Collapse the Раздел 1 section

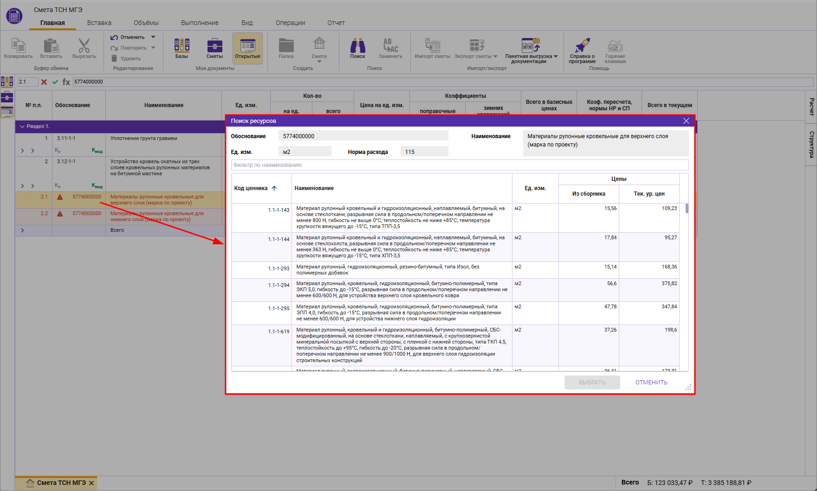[22, 127]
